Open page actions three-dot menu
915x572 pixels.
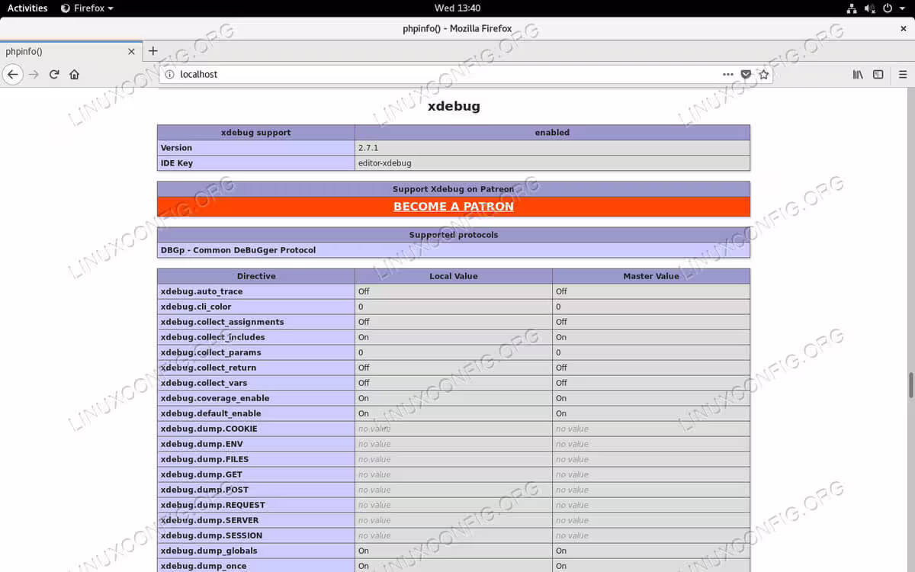728,75
